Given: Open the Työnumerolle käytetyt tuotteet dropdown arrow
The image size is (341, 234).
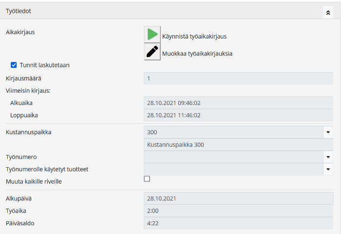Looking at the screenshot, I should (x=328, y=169).
